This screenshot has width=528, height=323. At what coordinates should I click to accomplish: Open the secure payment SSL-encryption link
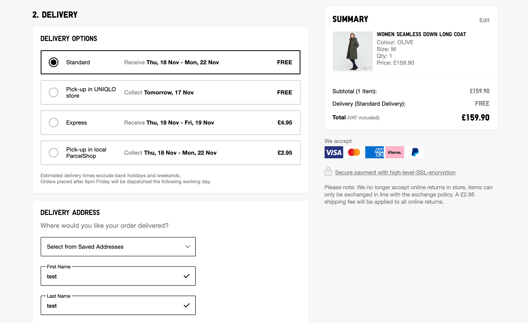click(395, 173)
